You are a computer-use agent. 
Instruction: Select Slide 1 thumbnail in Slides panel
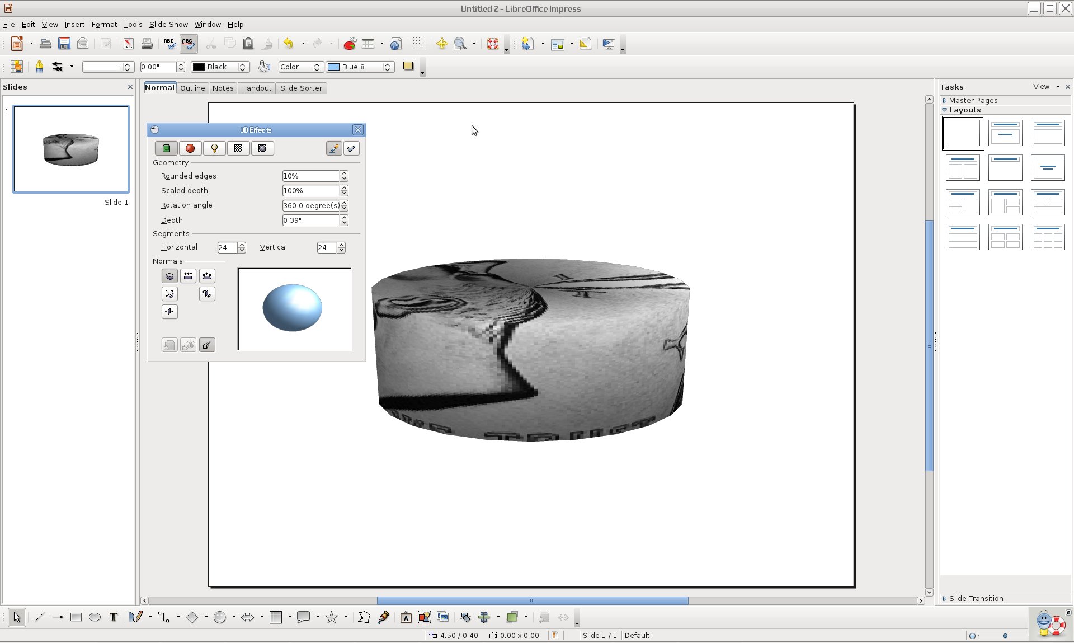[x=71, y=149]
